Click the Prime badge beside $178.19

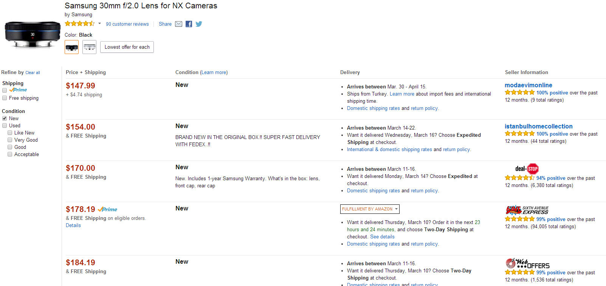click(x=107, y=209)
